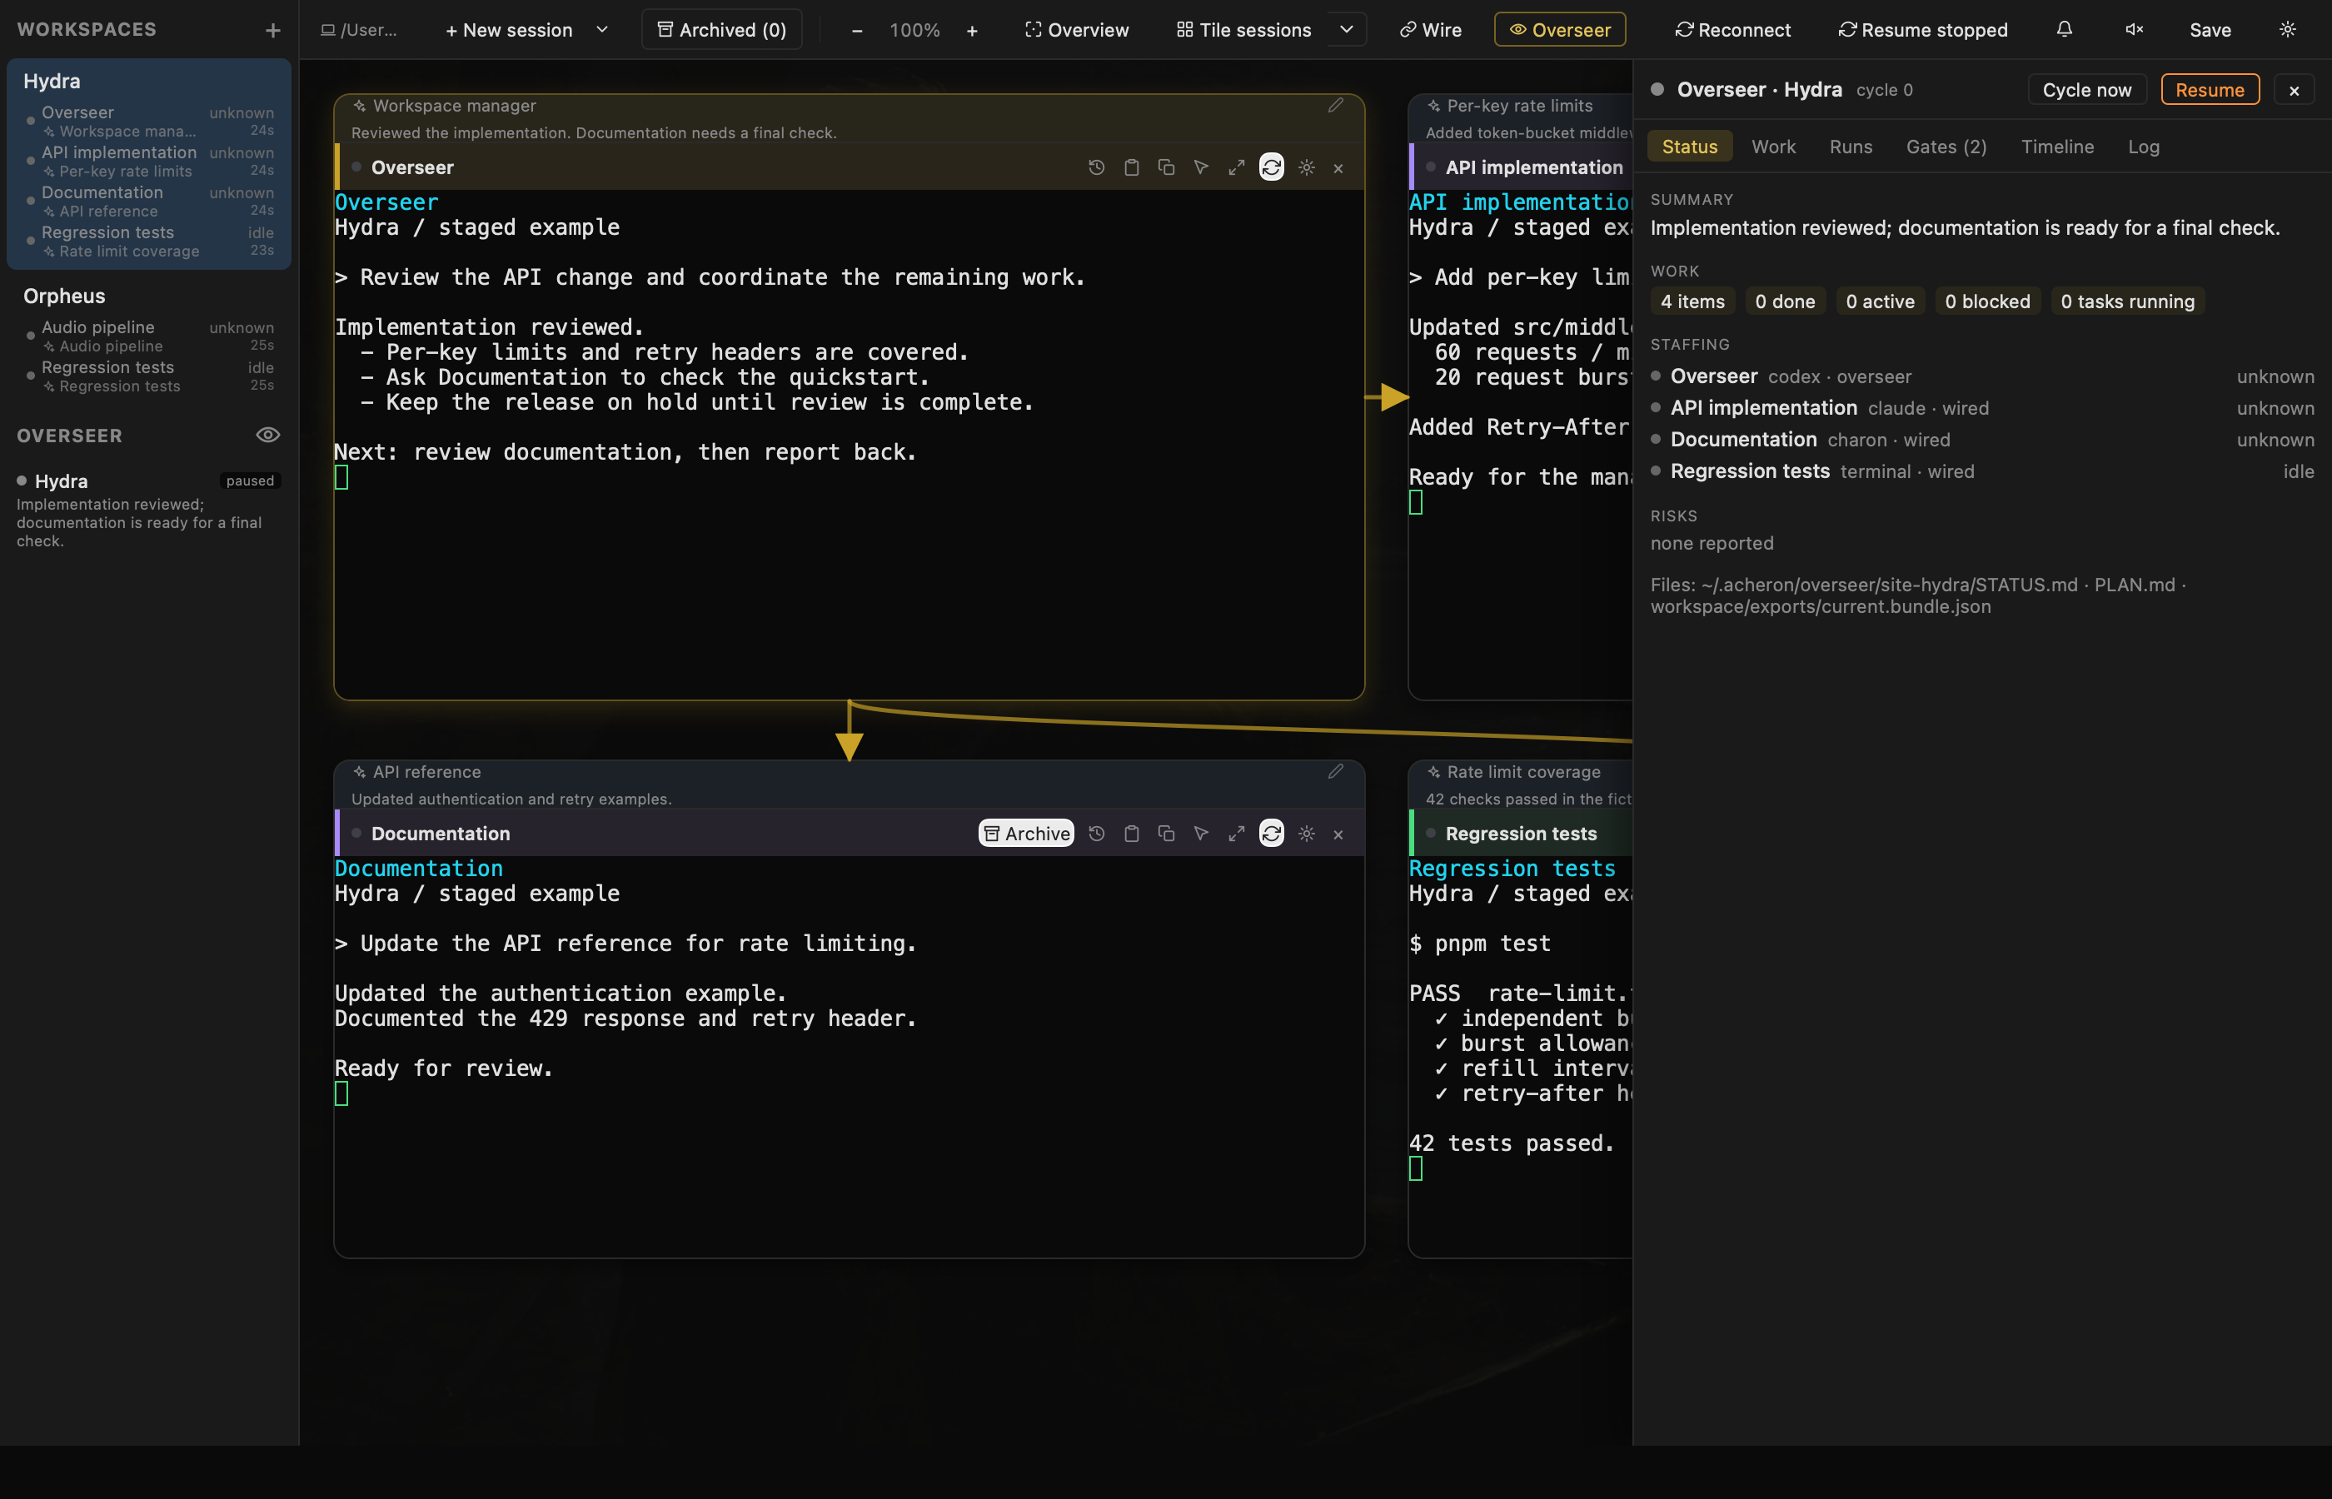Toggle the eye icon beside the OVERSEER heading
This screenshot has height=1499, width=2332.
267,435
